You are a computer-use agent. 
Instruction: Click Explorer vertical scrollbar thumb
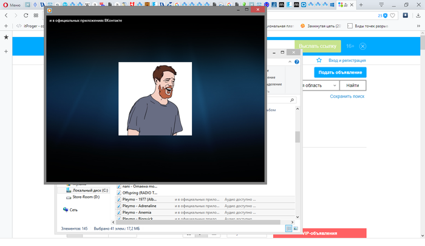point(297,137)
